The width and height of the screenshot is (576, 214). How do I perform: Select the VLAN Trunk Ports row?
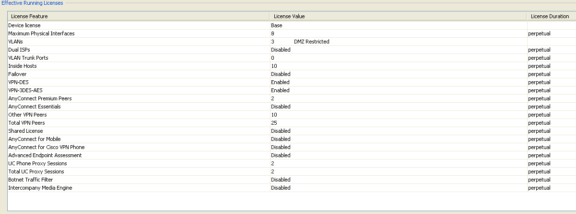(28, 58)
